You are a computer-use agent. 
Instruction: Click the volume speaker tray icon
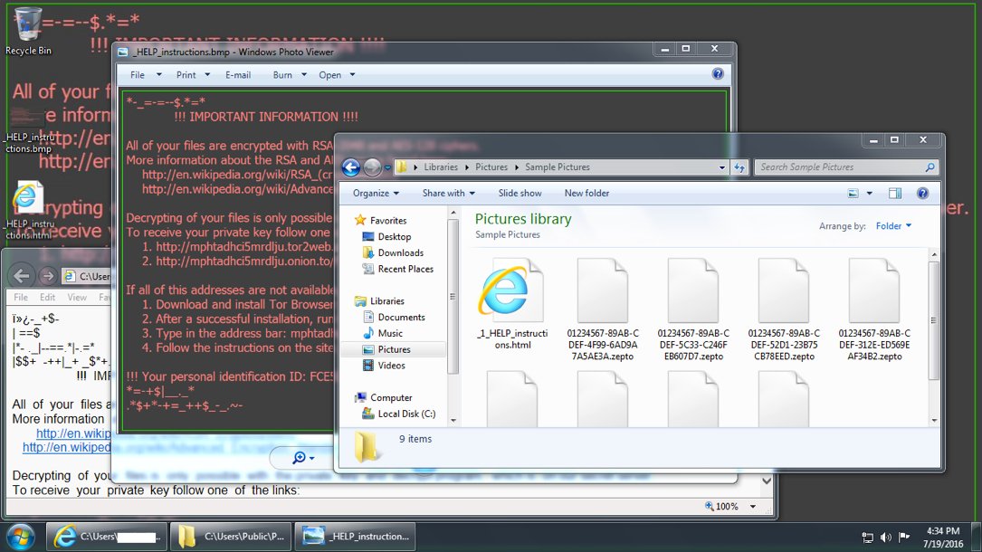pyautogui.click(x=885, y=538)
